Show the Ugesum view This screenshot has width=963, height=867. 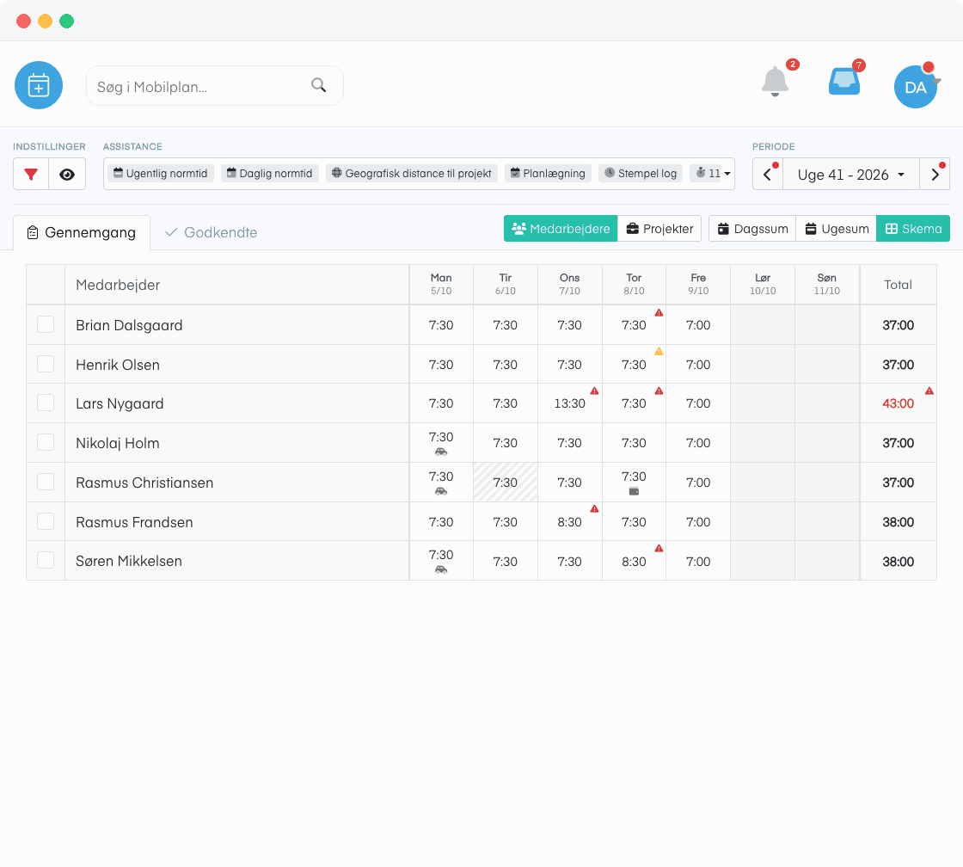click(837, 229)
